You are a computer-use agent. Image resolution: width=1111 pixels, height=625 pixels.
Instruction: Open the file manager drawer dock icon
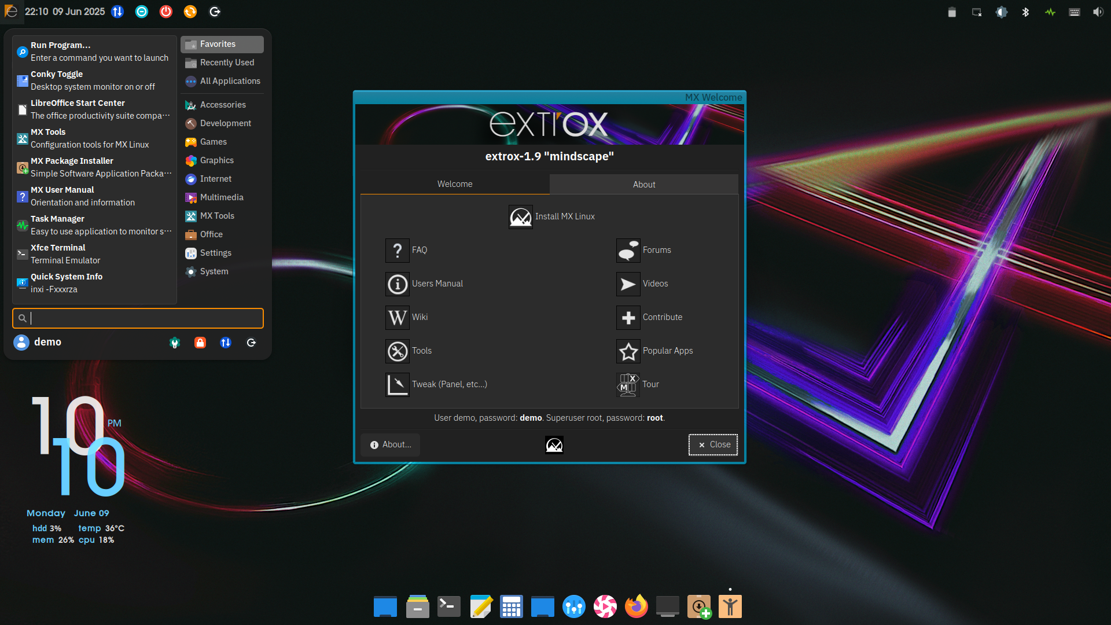point(418,606)
